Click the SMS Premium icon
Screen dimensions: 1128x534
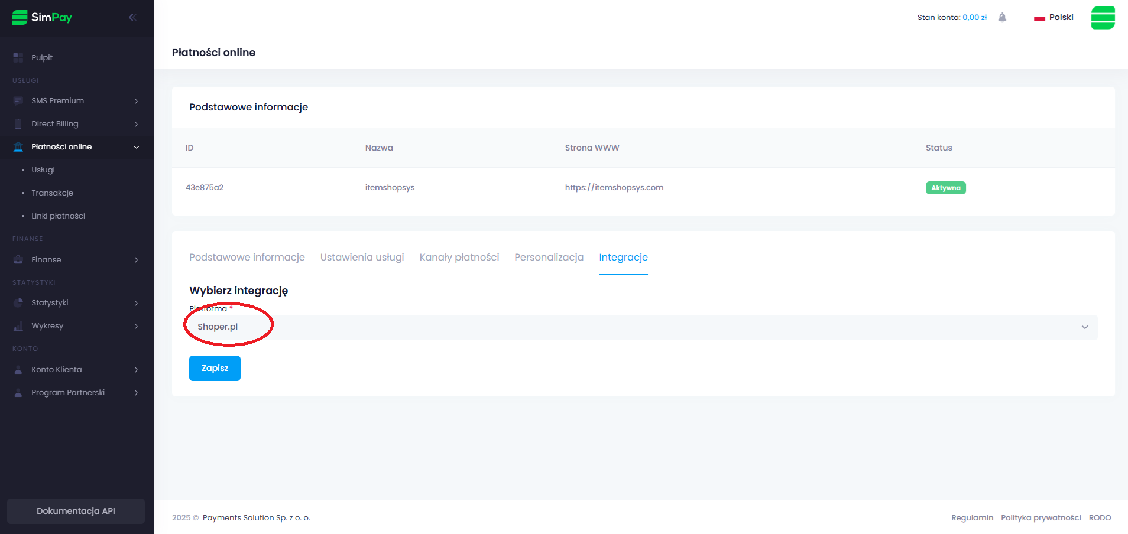[x=18, y=101]
